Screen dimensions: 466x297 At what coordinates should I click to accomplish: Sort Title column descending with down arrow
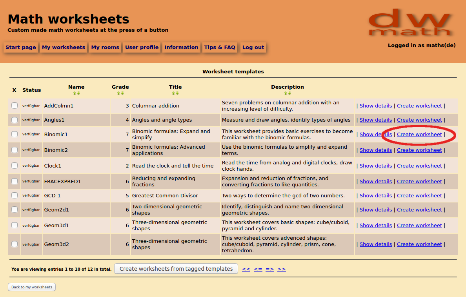(177, 93)
